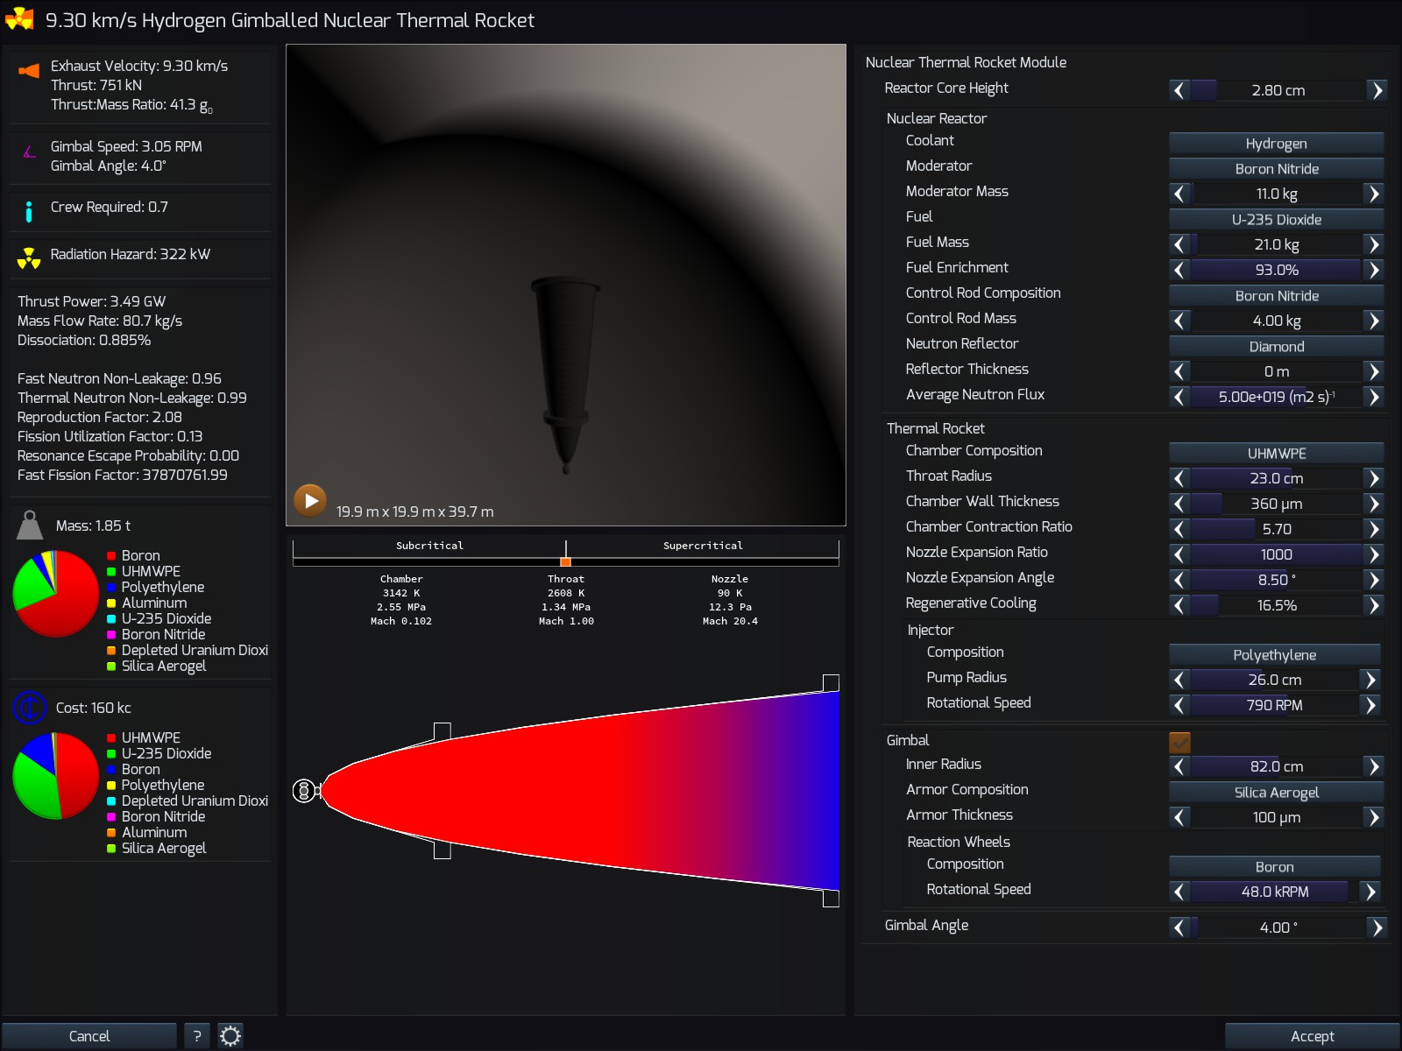Screen dimensions: 1402x1051
Task: Click the Accept button
Action: click(1312, 1036)
